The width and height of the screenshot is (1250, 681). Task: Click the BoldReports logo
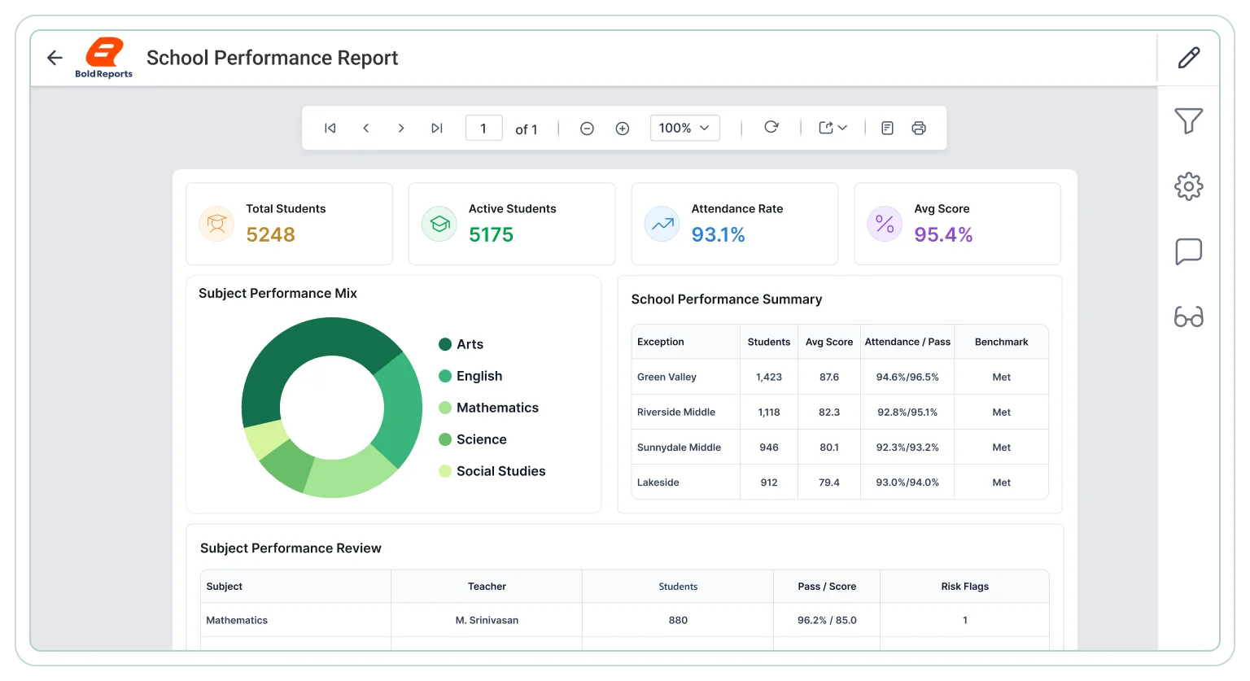click(104, 58)
